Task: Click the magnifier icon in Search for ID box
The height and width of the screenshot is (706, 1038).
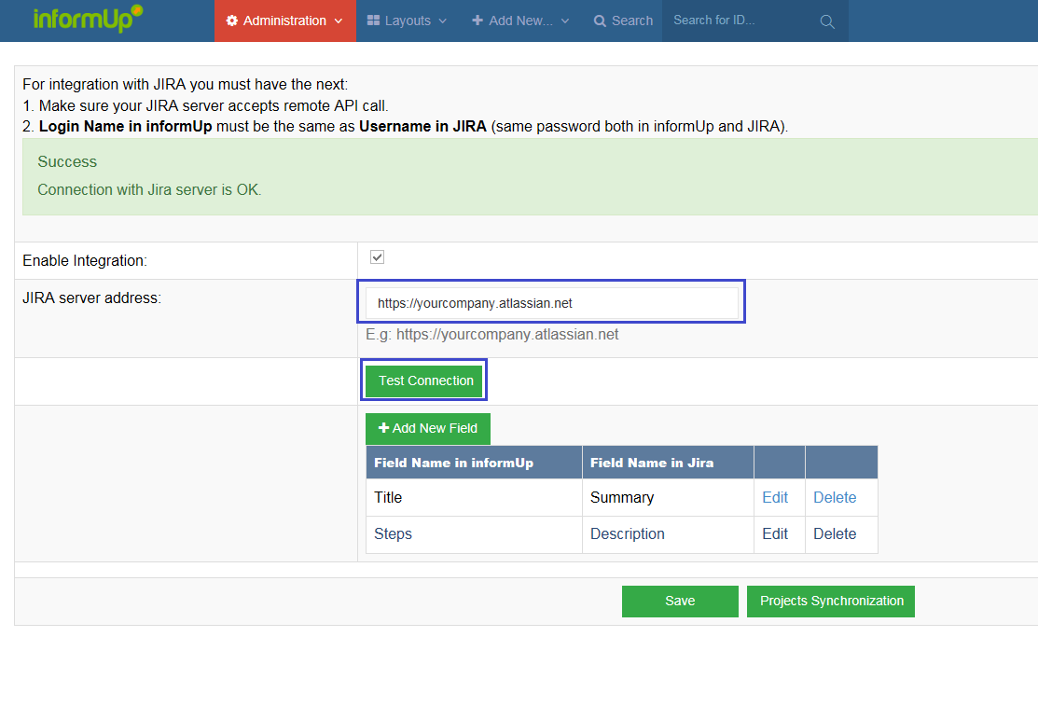Action: click(827, 21)
